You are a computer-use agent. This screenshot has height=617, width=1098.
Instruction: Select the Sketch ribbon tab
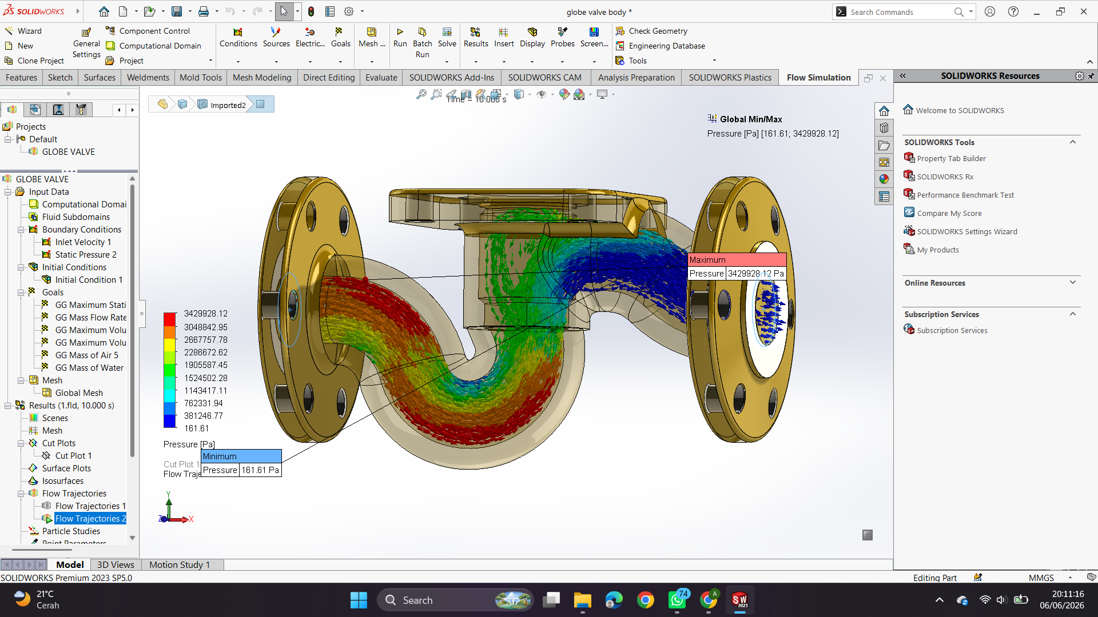pos(60,78)
